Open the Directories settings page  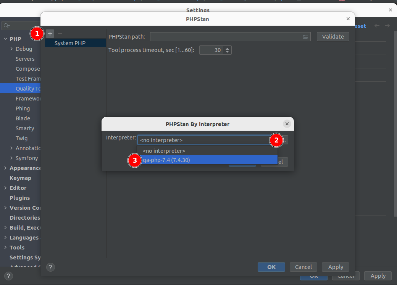25,218
